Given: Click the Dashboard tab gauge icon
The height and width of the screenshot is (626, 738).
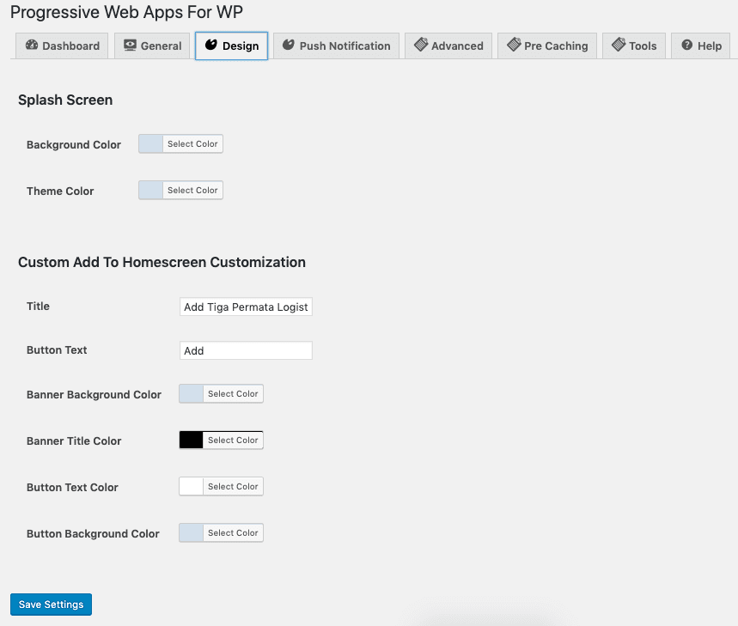Looking at the screenshot, I should 32,46.
